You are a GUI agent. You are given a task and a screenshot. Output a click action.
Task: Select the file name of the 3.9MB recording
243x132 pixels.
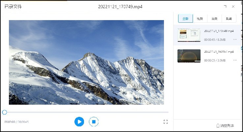219,52
